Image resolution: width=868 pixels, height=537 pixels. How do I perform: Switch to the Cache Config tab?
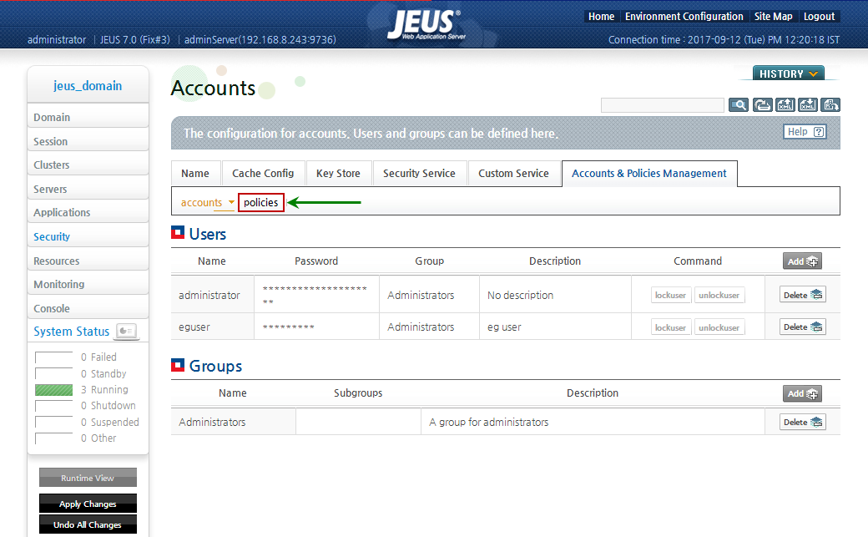click(263, 174)
